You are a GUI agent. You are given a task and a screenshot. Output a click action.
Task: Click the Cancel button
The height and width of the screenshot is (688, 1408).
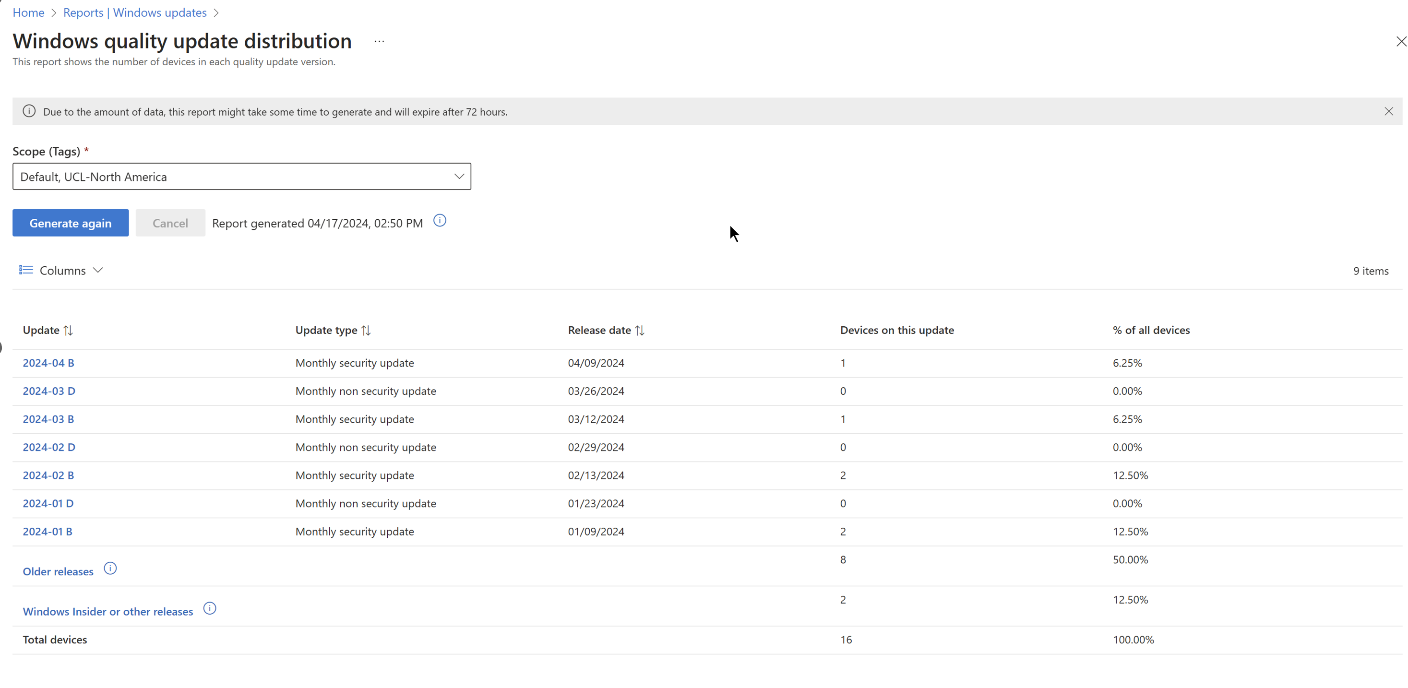tap(170, 223)
